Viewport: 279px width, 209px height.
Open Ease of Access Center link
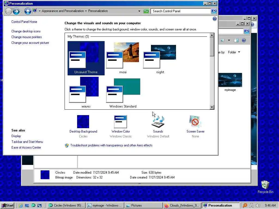click(26, 147)
